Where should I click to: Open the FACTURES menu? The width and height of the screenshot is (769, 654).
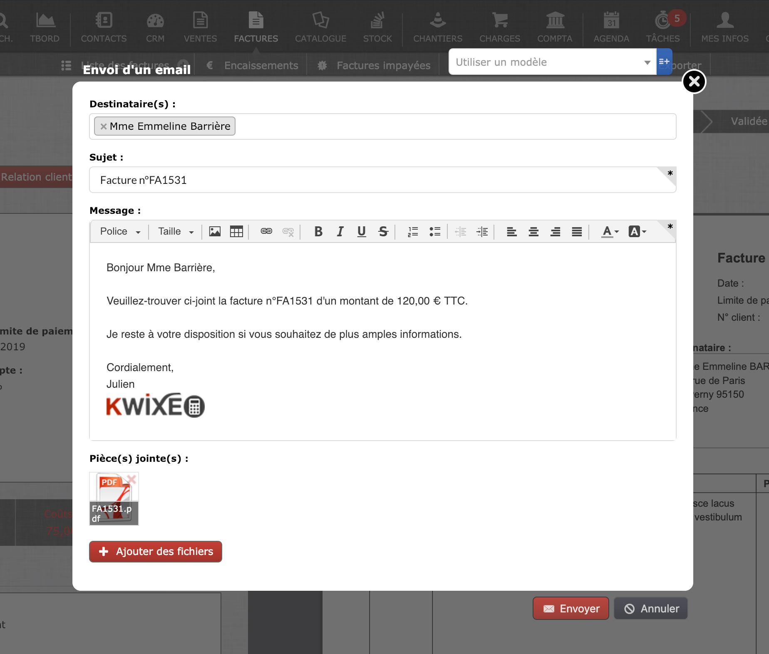pos(256,27)
